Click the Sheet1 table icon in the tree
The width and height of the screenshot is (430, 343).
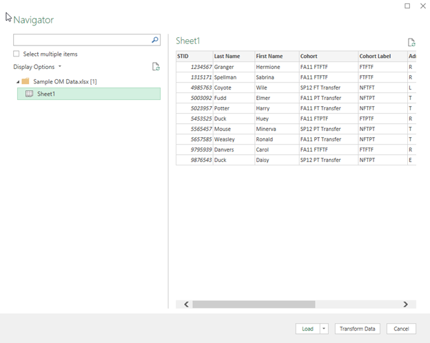click(x=29, y=94)
